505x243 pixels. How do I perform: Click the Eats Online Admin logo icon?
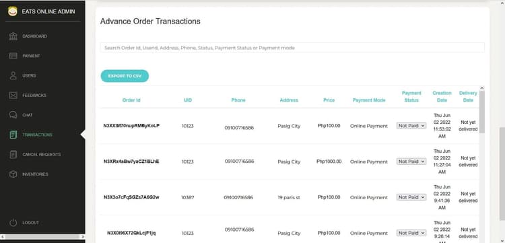click(x=13, y=11)
